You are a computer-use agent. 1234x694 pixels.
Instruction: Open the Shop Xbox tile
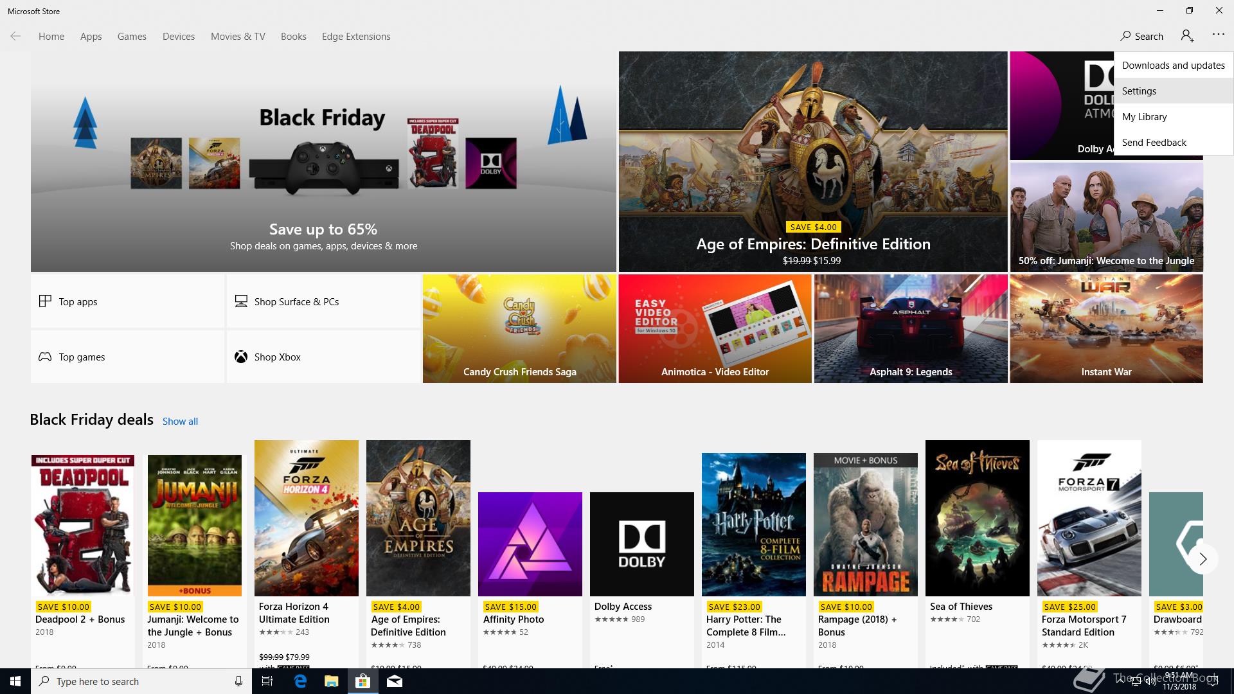323,357
